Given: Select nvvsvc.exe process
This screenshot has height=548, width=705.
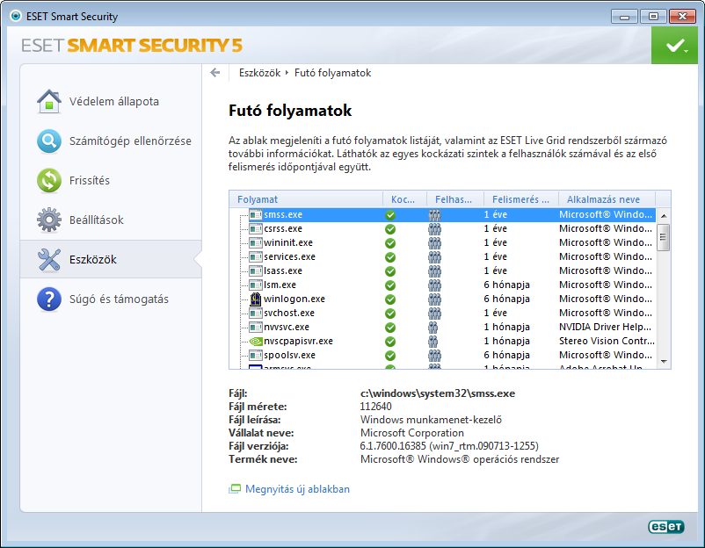Looking at the screenshot, I should [x=442, y=327].
